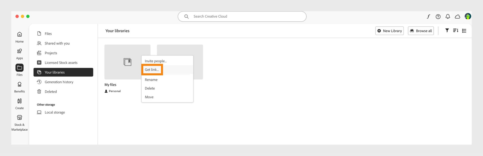Image resolution: width=483 pixels, height=156 pixels.
Task: Switch to list view
Action: [464, 31]
